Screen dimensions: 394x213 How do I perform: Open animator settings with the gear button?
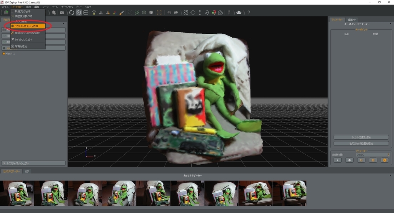click(x=385, y=160)
